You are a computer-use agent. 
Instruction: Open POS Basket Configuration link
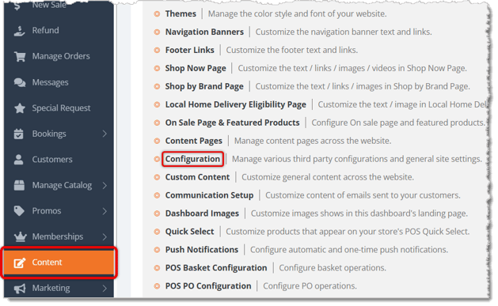click(216, 268)
